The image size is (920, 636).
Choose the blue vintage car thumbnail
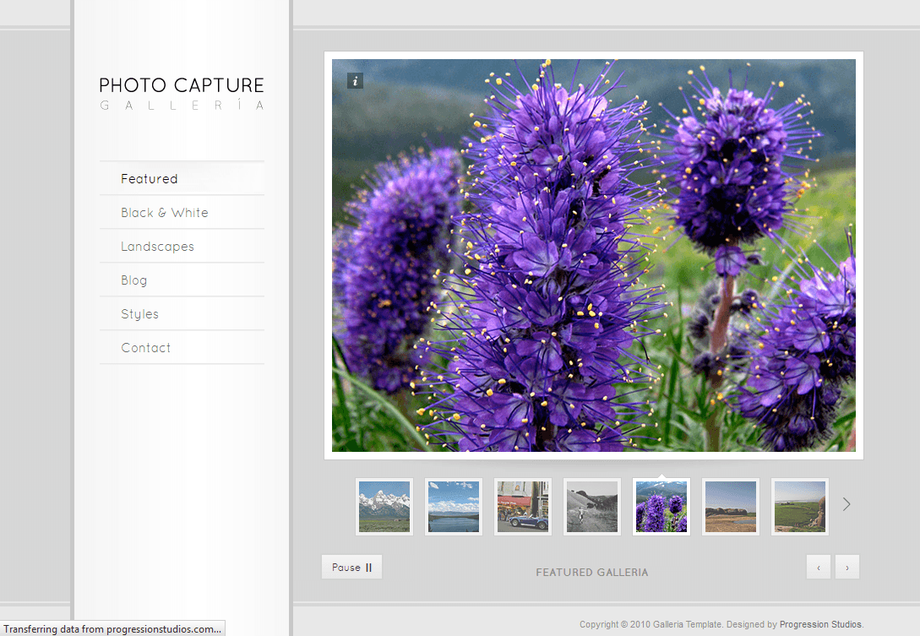coord(523,507)
